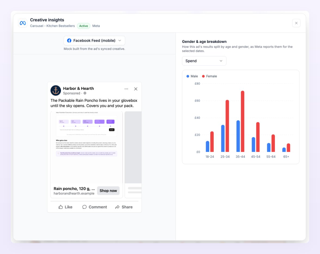The width and height of the screenshot is (320, 254).
Task: Close the Creative insights dialog
Action: [296, 23]
